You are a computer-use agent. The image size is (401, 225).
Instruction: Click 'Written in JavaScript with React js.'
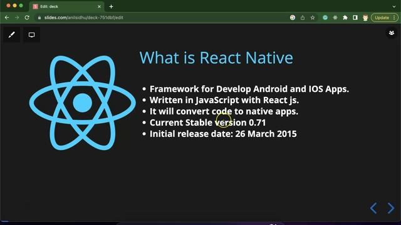click(x=224, y=100)
